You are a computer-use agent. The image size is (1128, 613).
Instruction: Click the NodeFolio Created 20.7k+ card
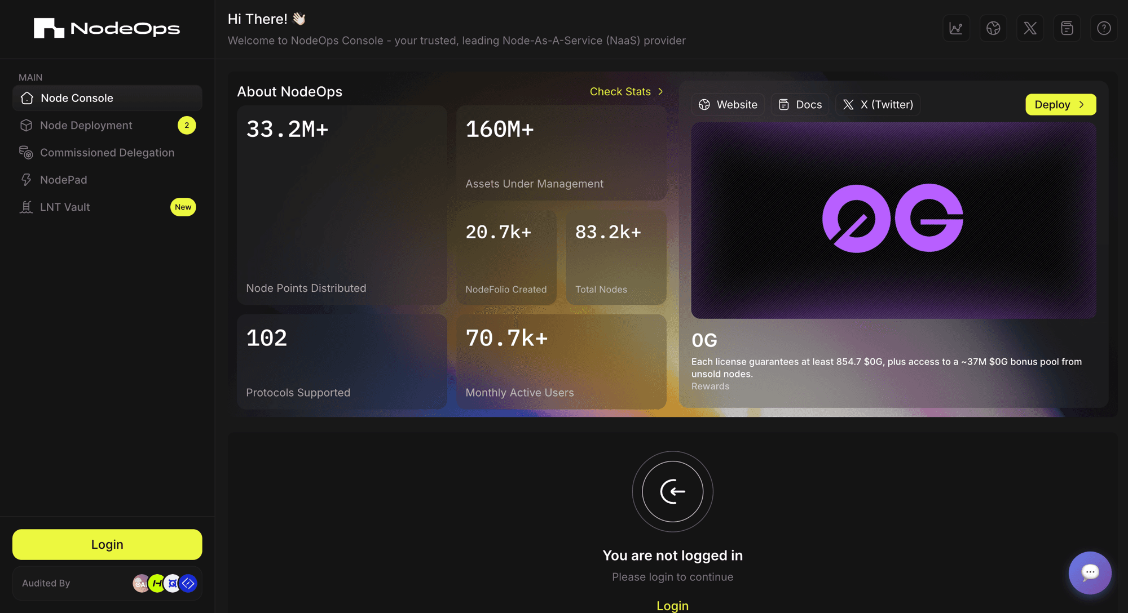506,257
